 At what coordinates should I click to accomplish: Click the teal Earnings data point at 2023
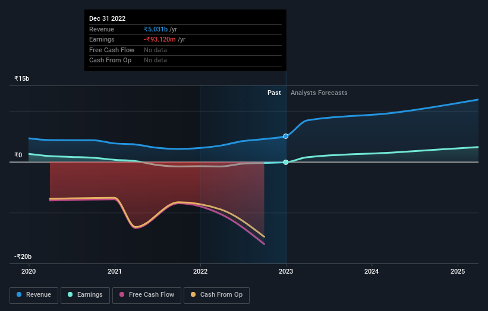point(286,162)
